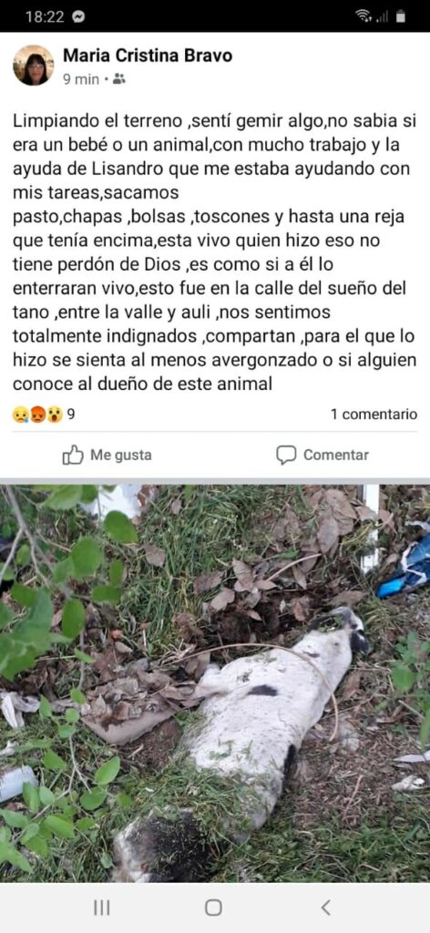Tap the Android back arrow
430x933 pixels.
tap(325, 907)
